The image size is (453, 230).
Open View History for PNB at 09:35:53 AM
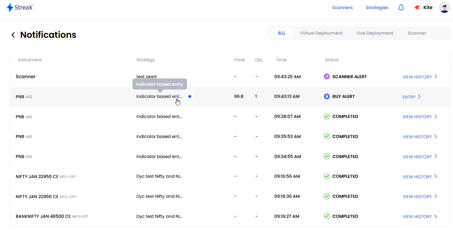(x=417, y=137)
